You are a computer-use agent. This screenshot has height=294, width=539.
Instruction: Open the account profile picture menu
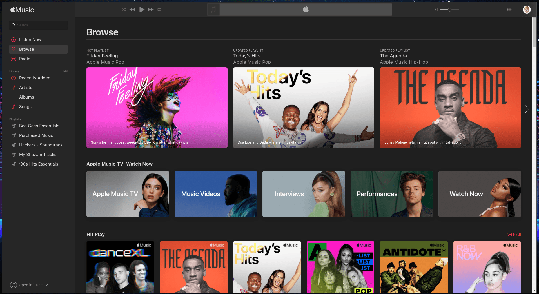click(x=526, y=9)
